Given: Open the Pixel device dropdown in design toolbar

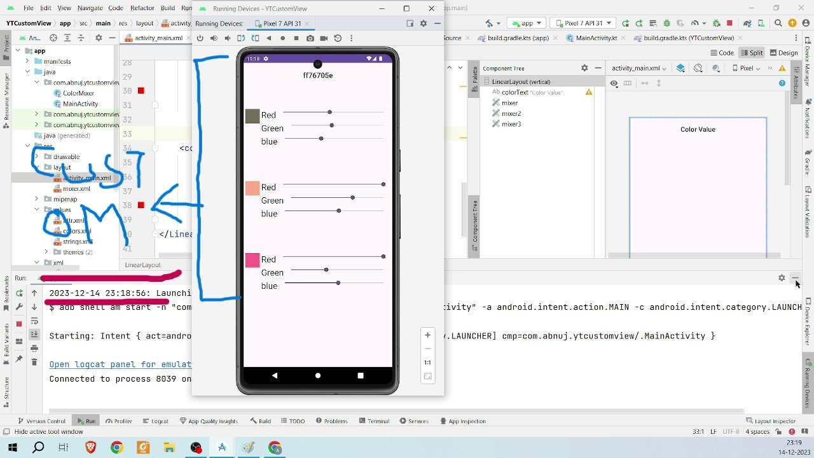Looking at the screenshot, I should (x=746, y=68).
